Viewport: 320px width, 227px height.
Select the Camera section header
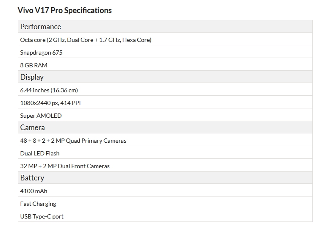tap(32, 127)
